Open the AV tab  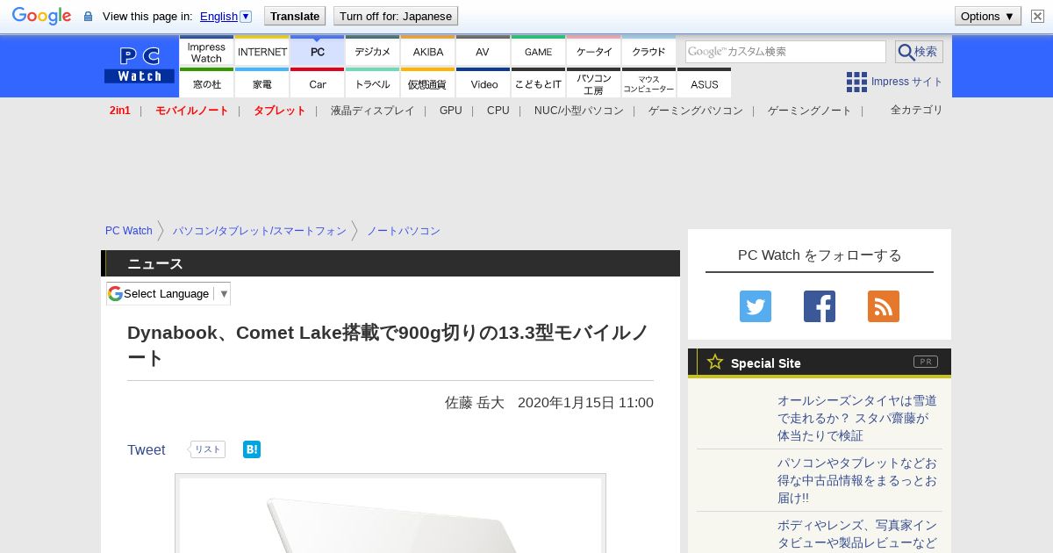point(483,51)
